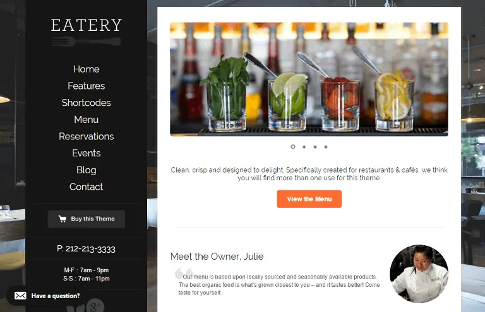Switch to the third slide dot
This screenshot has height=312, width=485.
coord(315,147)
